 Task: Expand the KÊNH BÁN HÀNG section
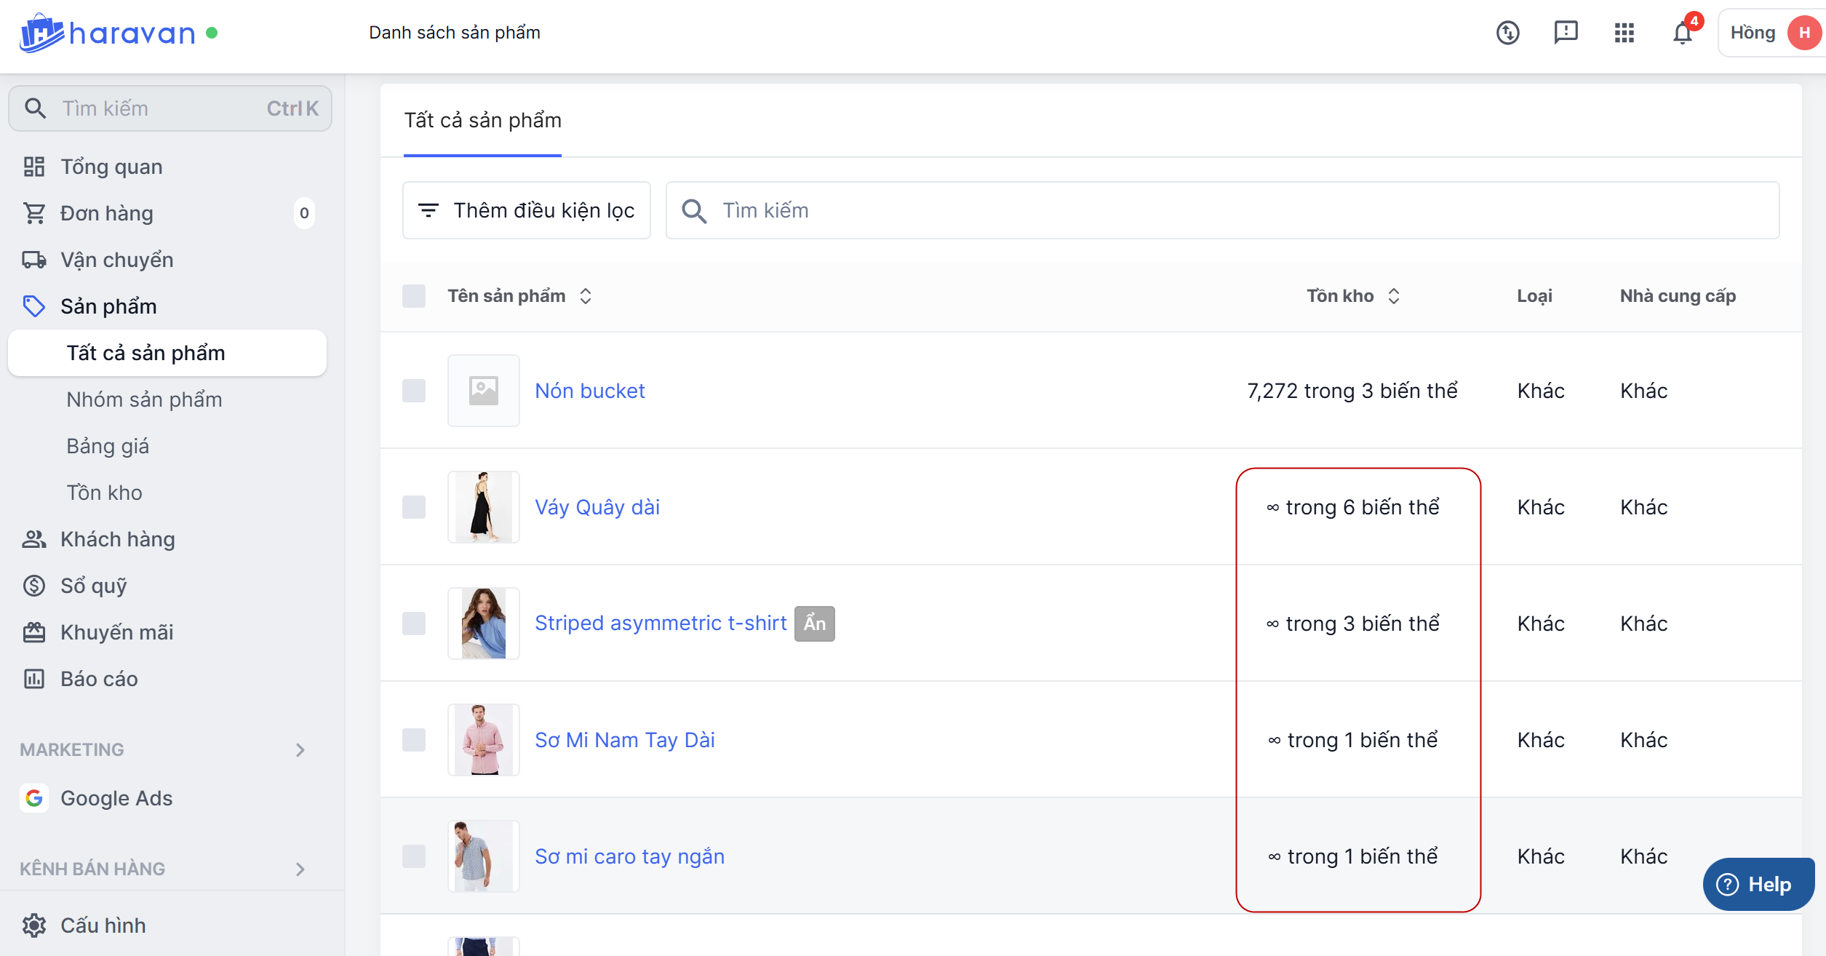(x=300, y=869)
